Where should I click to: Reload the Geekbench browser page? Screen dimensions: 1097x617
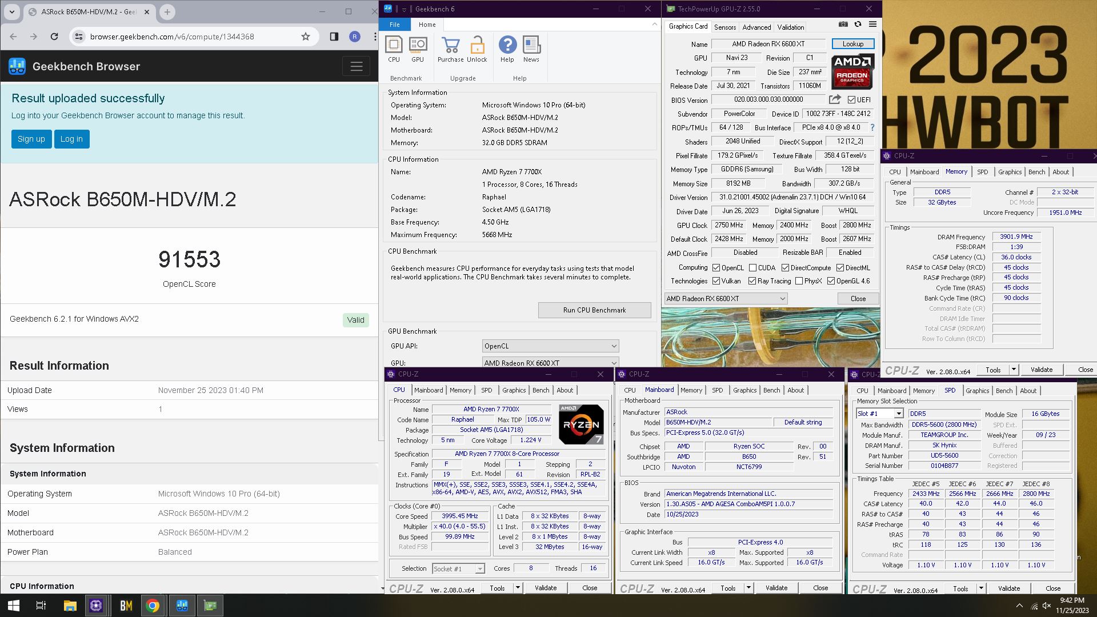54,37
